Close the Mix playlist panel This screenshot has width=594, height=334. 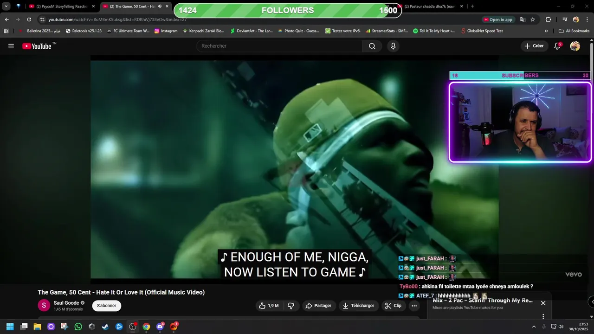(x=543, y=303)
